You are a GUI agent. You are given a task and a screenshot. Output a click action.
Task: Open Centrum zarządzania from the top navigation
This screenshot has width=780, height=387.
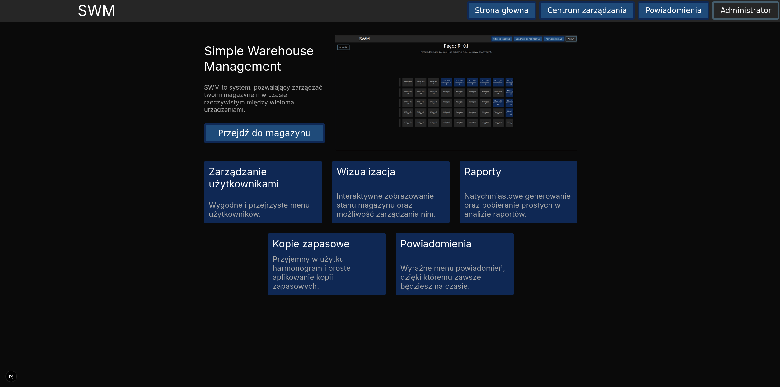587,10
